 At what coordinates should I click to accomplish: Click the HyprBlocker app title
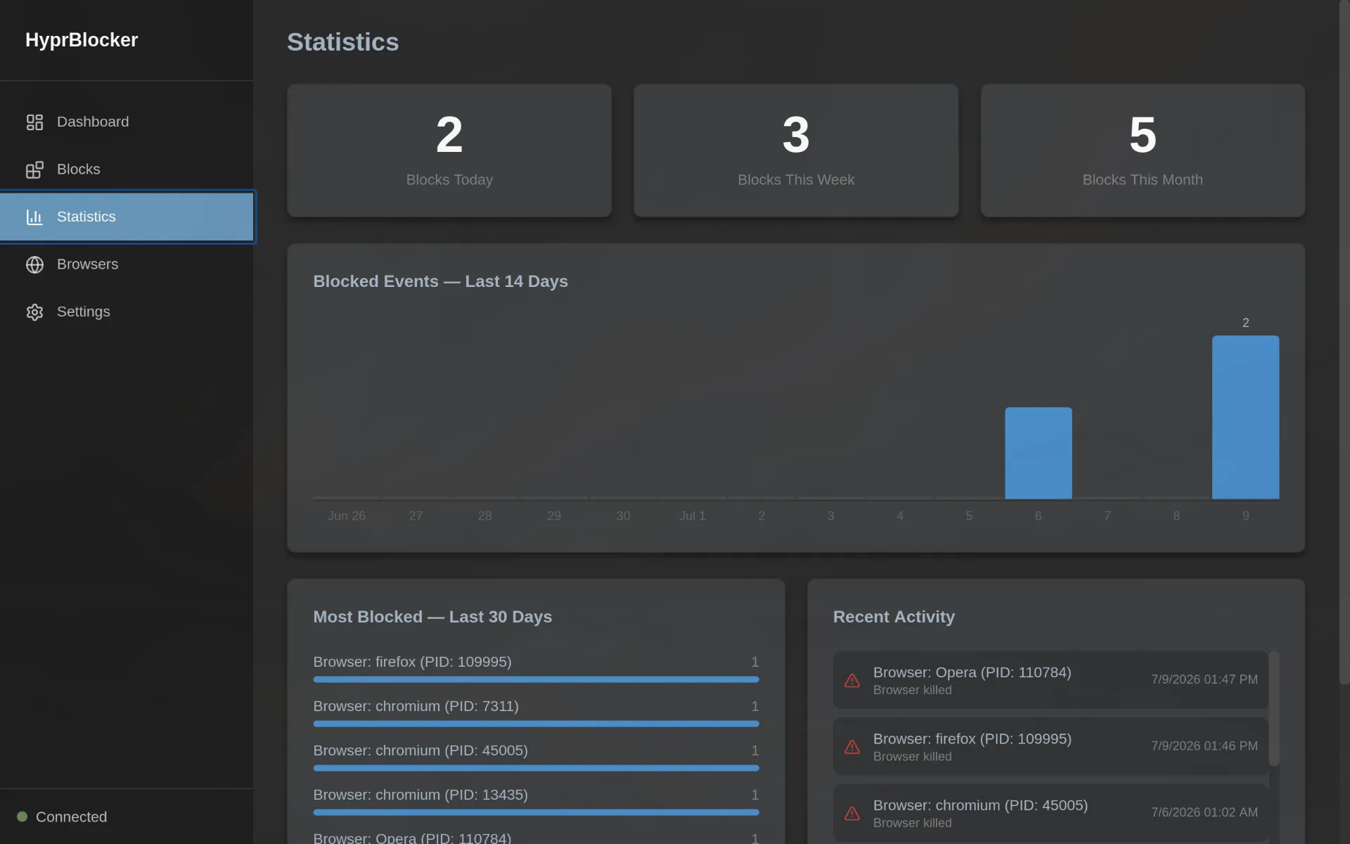coord(82,40)
